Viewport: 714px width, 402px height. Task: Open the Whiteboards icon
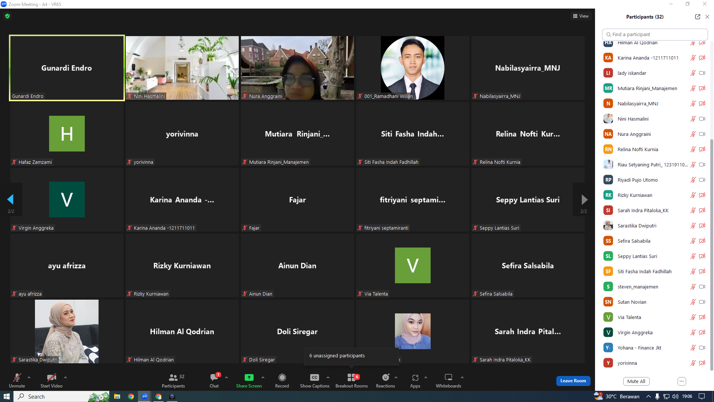point(448,377)
